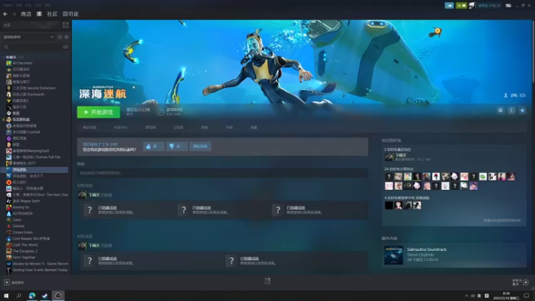The height and width of the screenshot is (301, 535).
Task: Open Microsoft Edge from taskbar
Action: click(31, 296)
